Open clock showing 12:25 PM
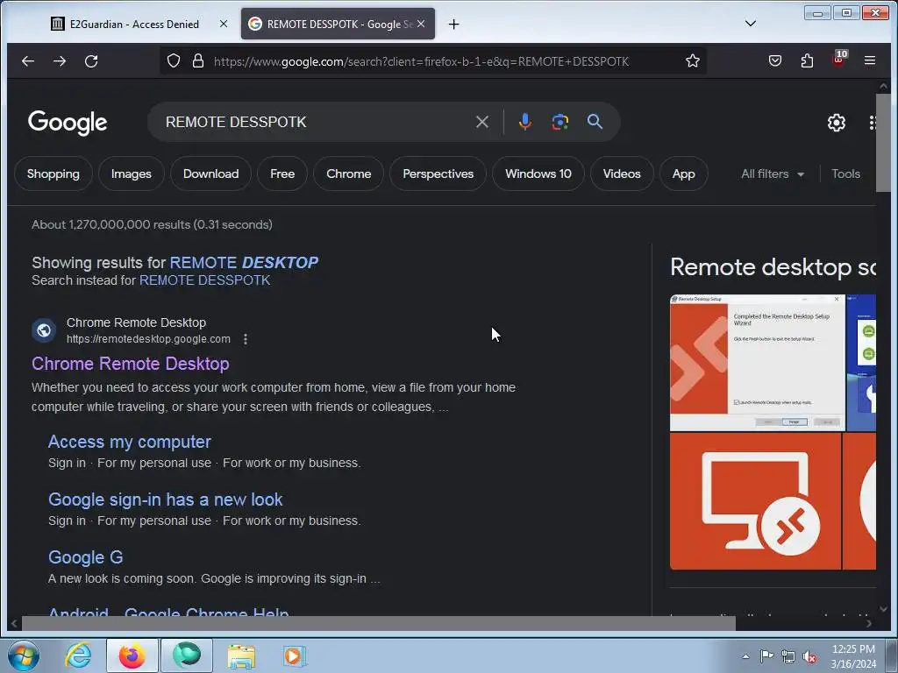Image resolution: width=898 pixels, height=673 pixels. point(853,656)
